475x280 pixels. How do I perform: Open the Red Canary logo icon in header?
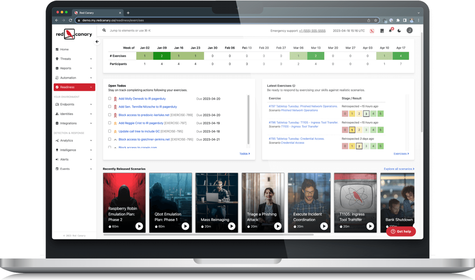[x=372, y=31]
